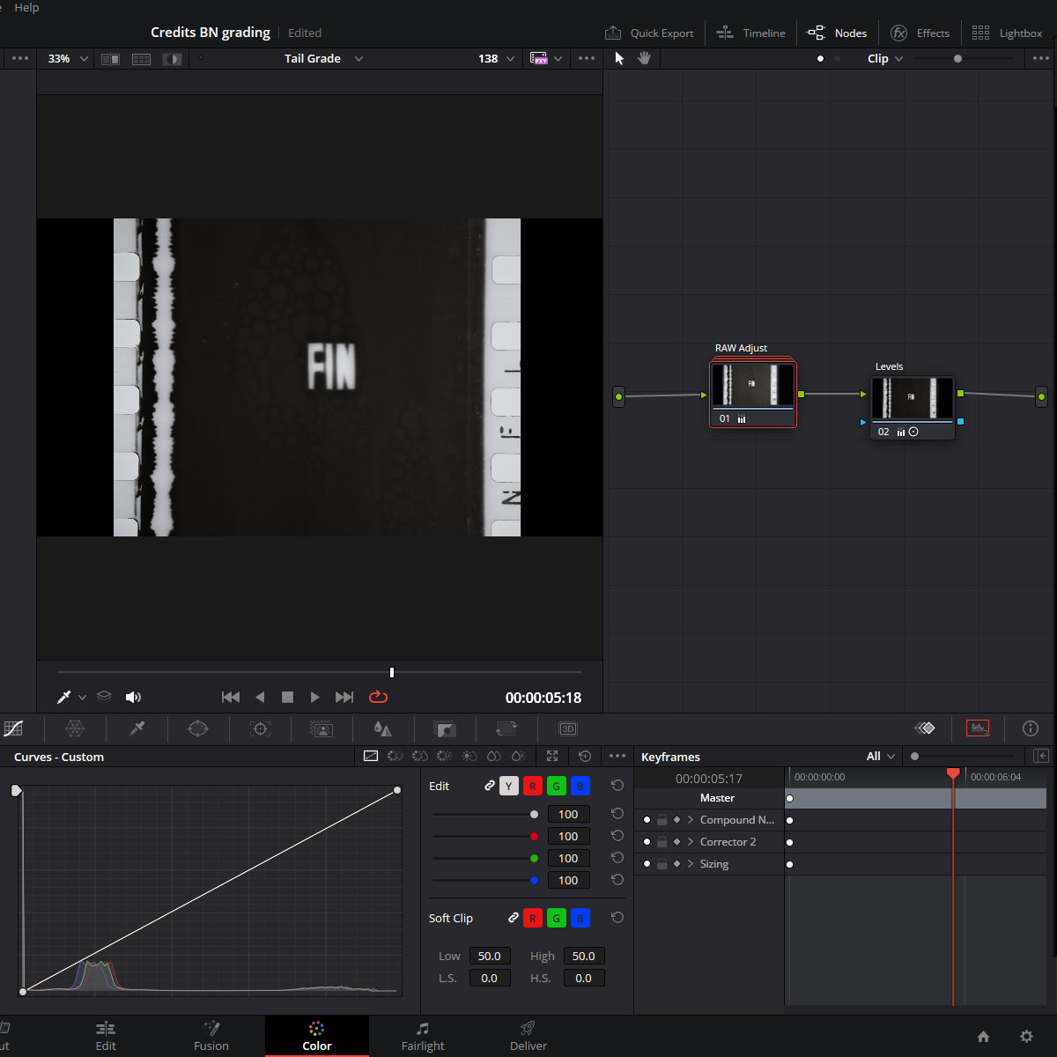The width and height of the screenshot is (1057, 1057).
Task: Toggle the gang link in curves Edit
Action: (x=490, y=786)
